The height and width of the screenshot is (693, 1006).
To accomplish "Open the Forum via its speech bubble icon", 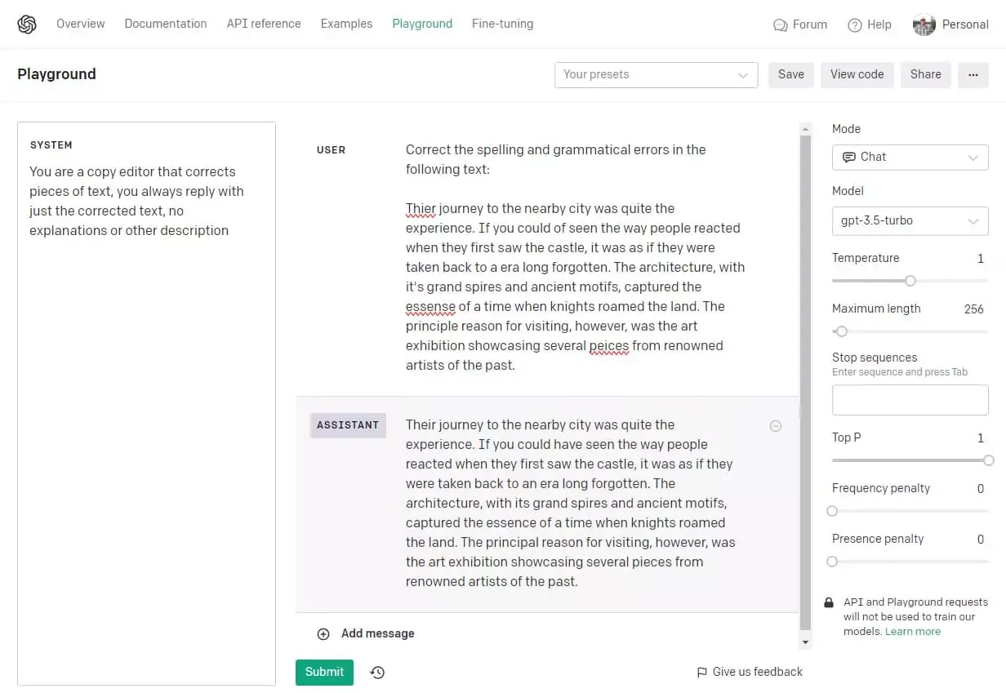I will (780, 24).
